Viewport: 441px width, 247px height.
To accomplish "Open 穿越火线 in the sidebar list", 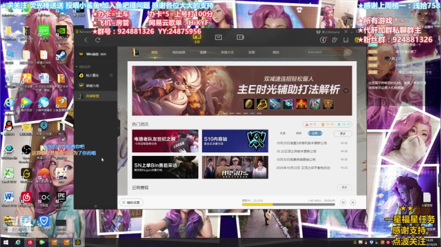I will 96,86.
